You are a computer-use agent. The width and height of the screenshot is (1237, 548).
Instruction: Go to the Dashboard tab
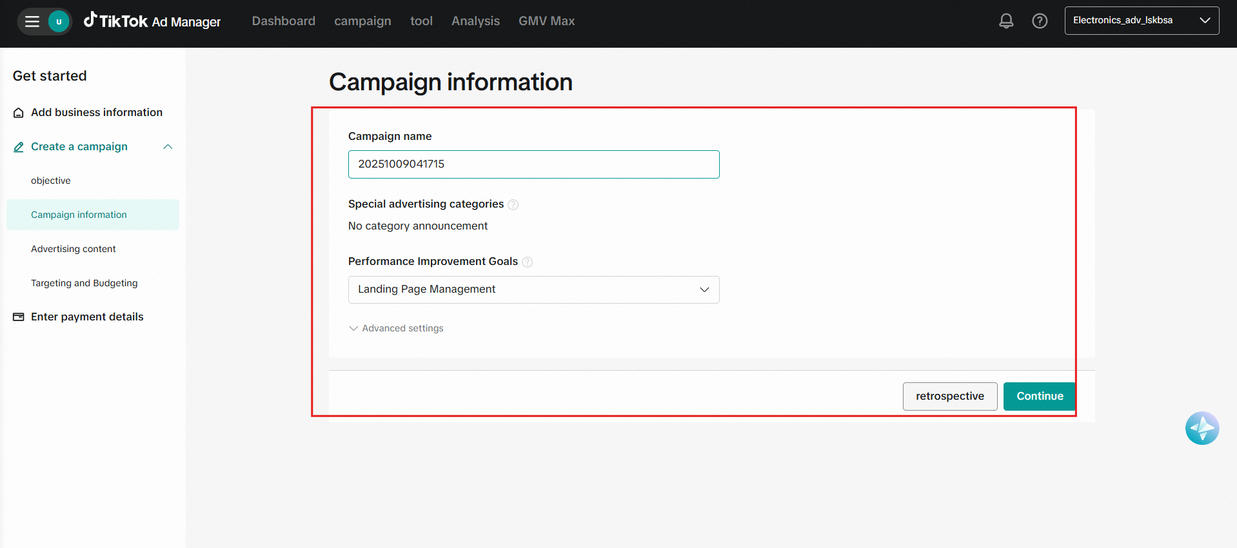click(x=283, y=21)
